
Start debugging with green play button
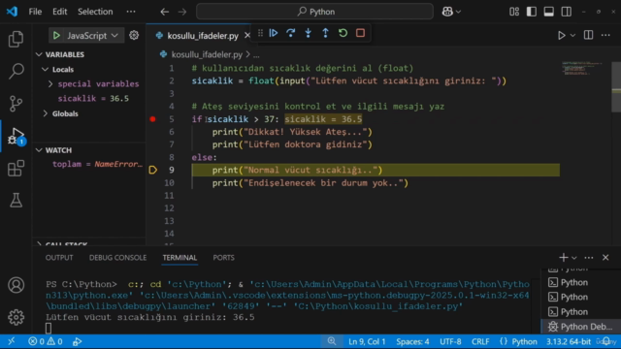pyautogui.click(x=56, y=36)
